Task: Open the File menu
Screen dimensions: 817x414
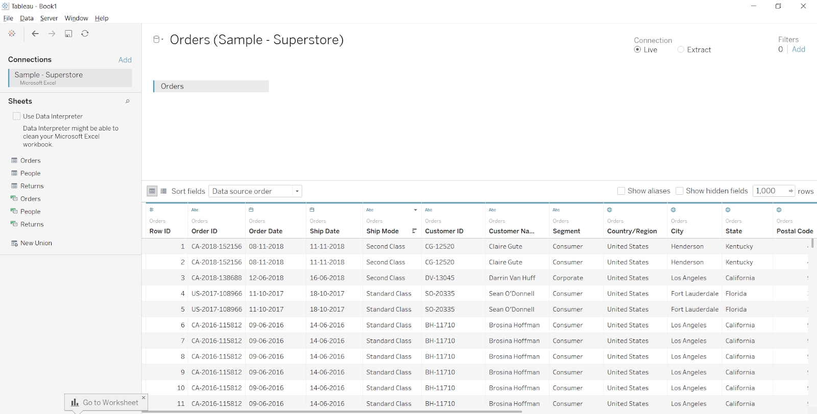Action: (8, 18)
